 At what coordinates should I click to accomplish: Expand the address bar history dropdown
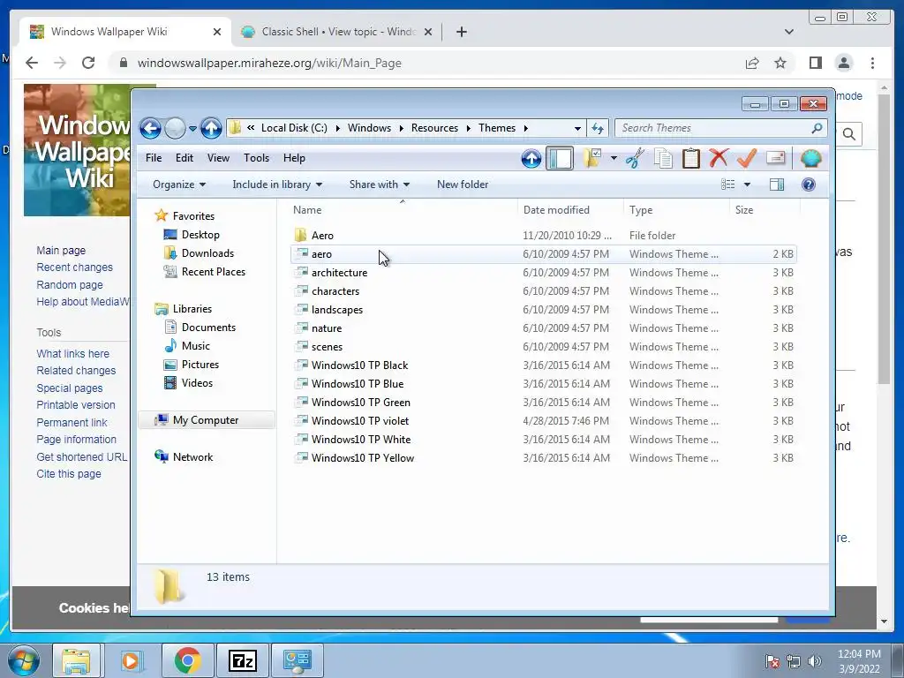click(577, 128)
